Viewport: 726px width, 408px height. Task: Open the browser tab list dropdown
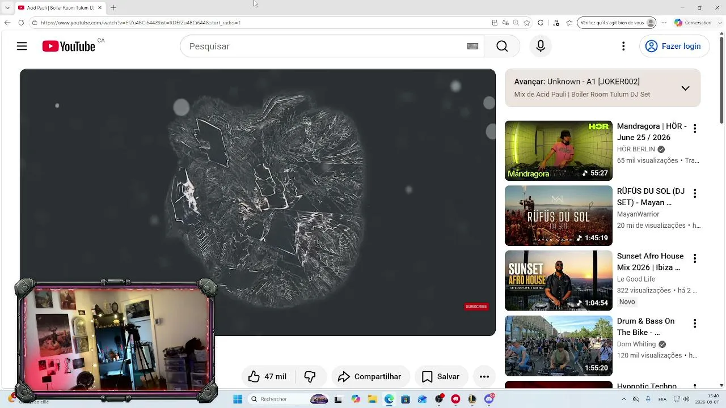[x=7, y=8]
